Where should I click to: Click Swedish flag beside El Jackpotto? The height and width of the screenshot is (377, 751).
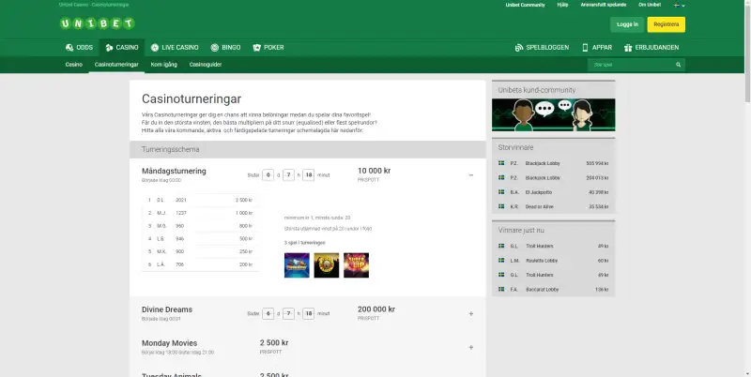(x=501, y=192)
